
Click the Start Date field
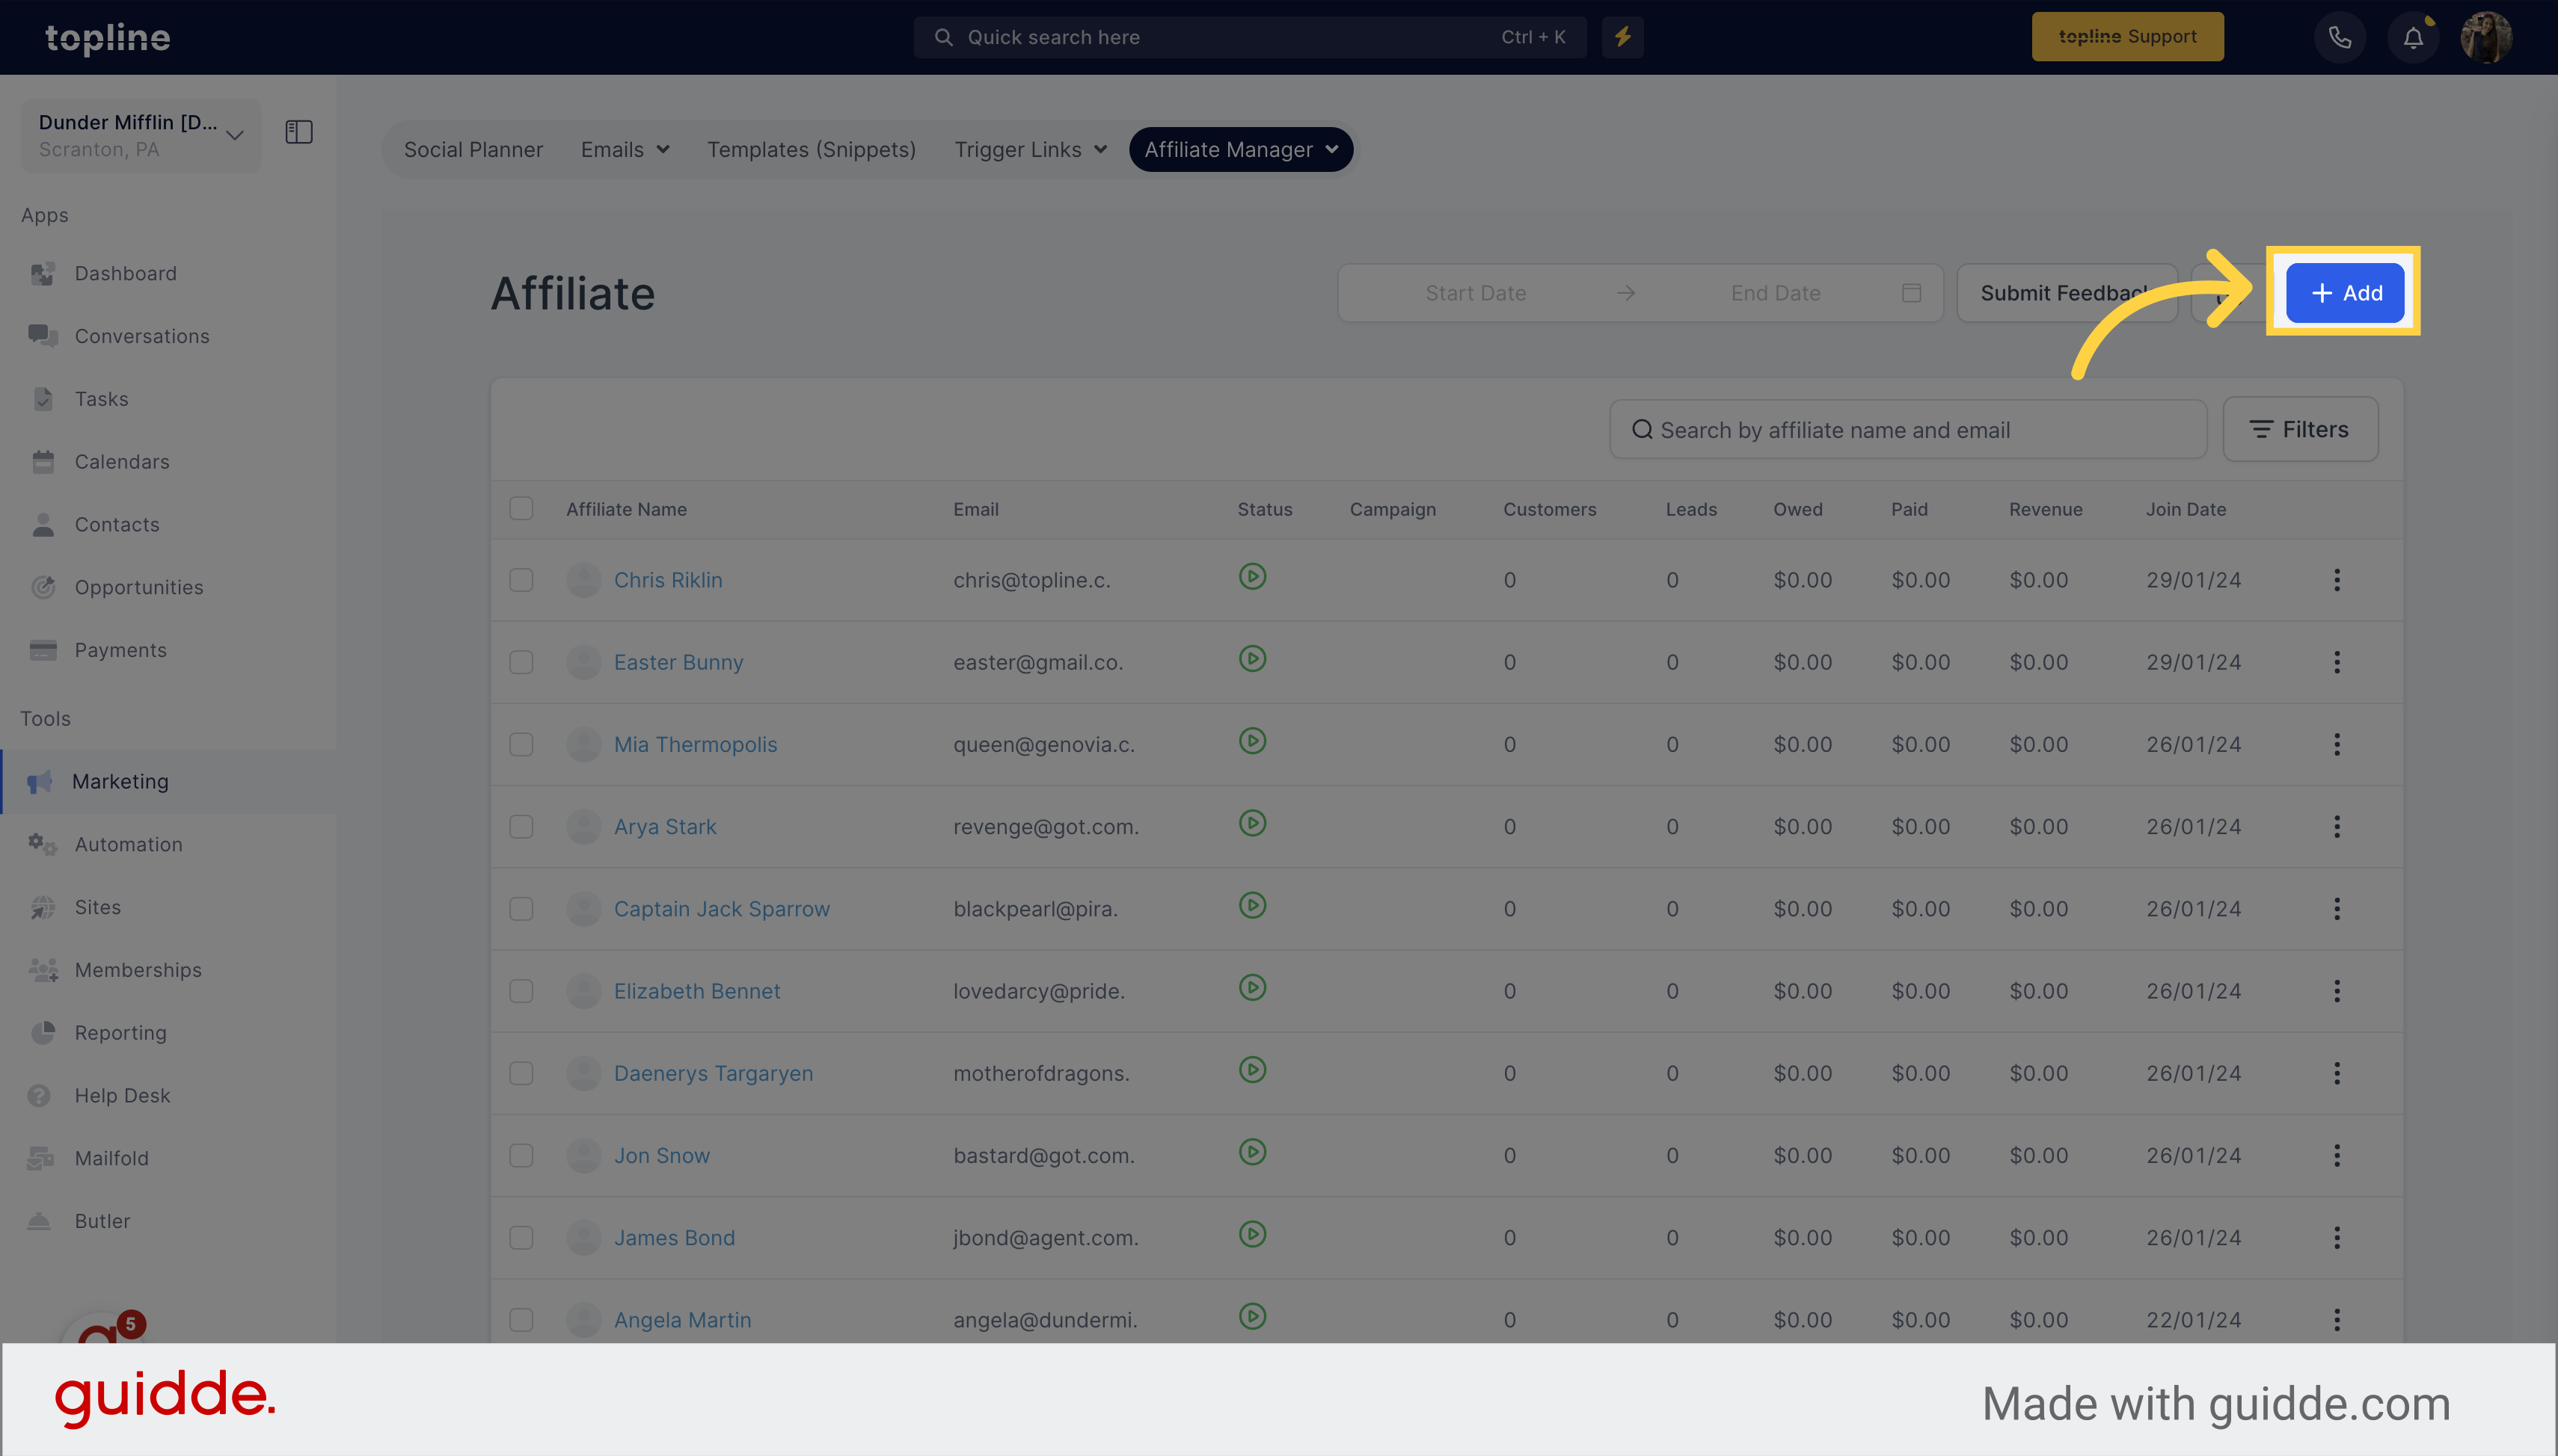click(1476, 293)
